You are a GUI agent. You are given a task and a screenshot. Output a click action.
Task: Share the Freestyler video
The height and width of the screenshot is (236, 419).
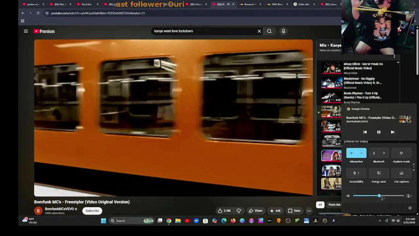255,211
